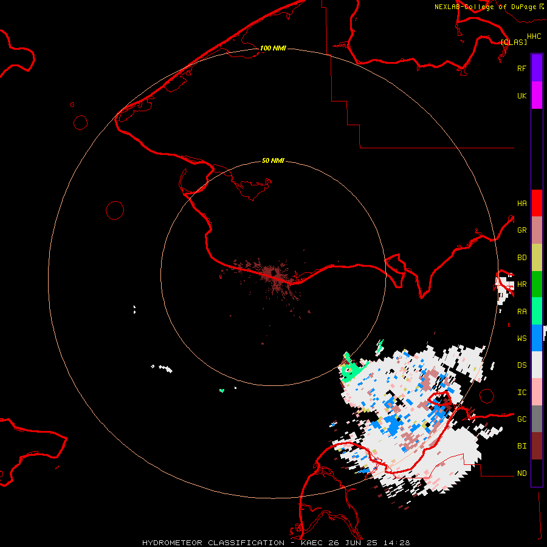Screen dimensions: 547x547
Task: Click the IC legend label
Action: point(521,393)
